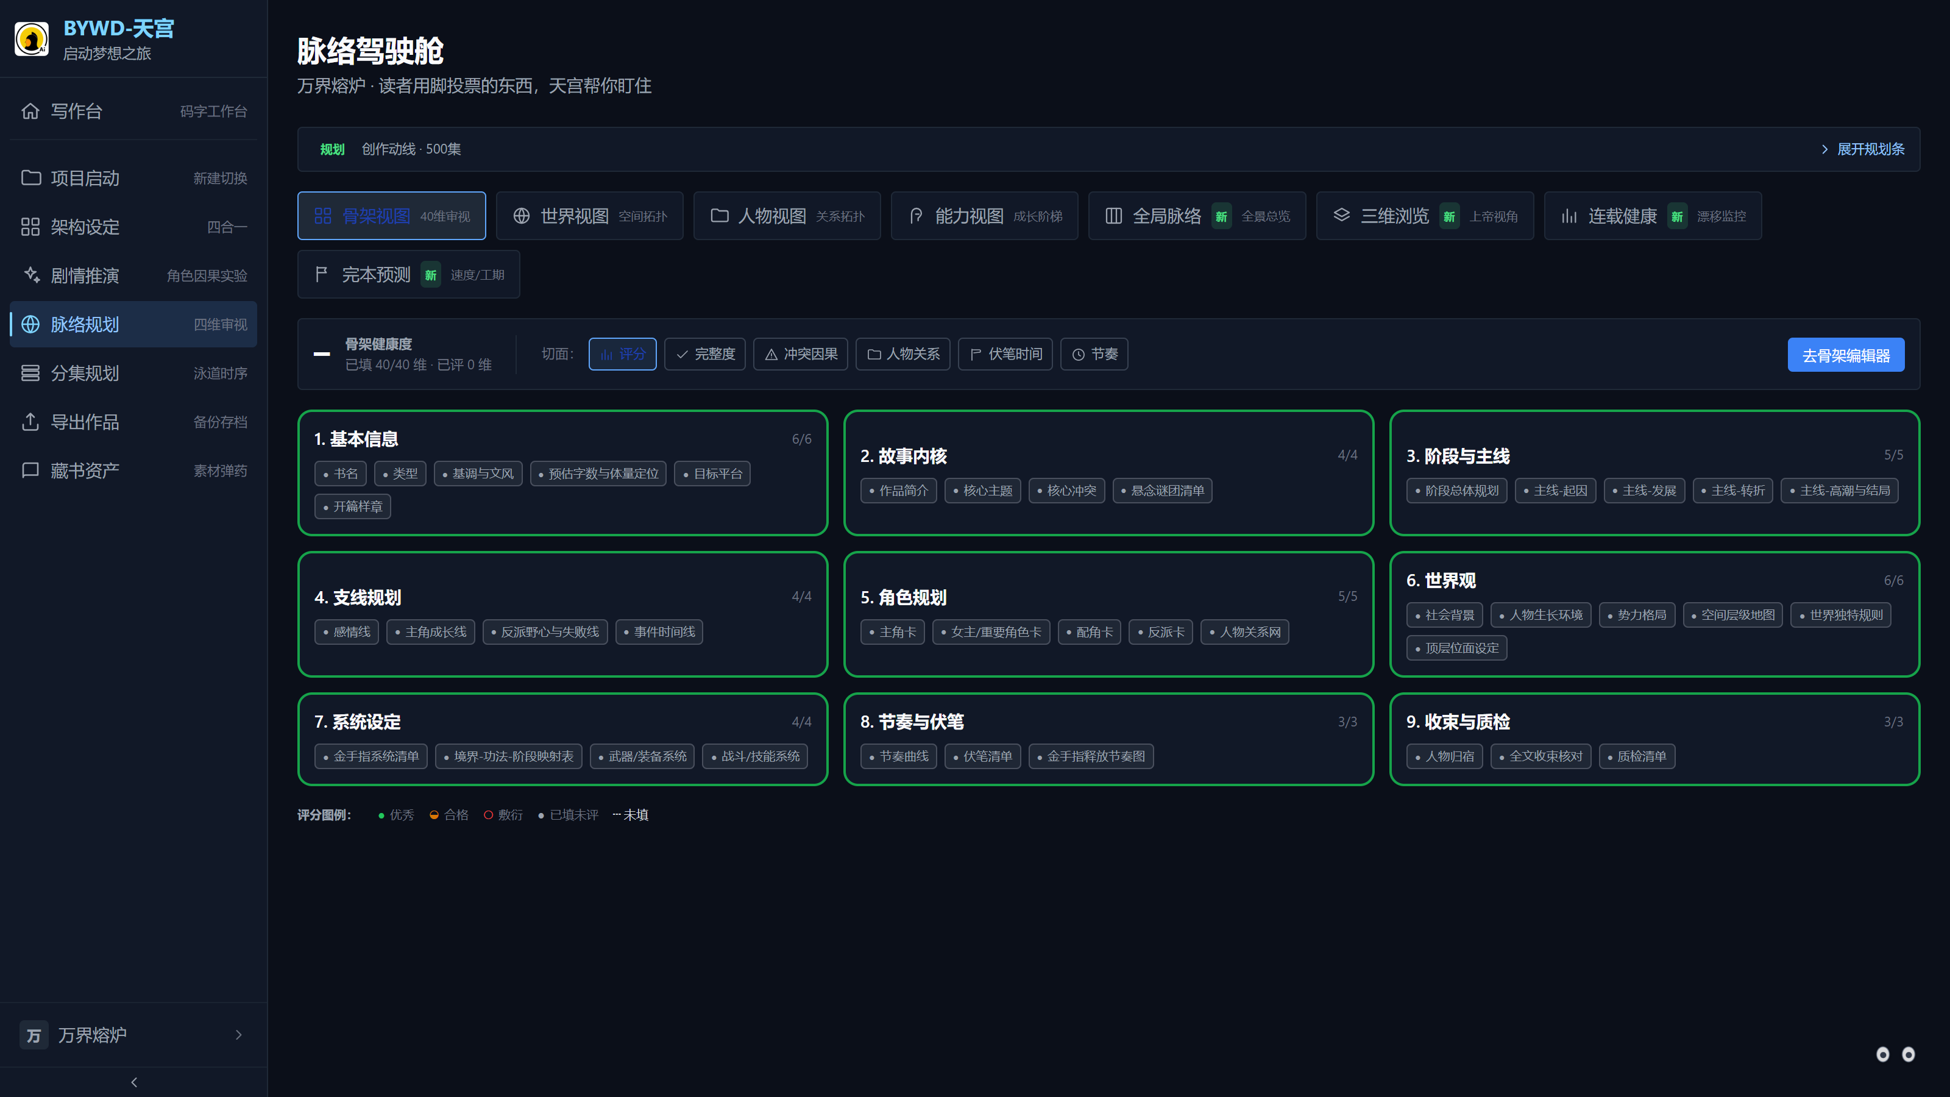The image size is (1950, 1097).
Task: Click the 开篇样章 chip in 基本信息
Action: pos(353,506)
